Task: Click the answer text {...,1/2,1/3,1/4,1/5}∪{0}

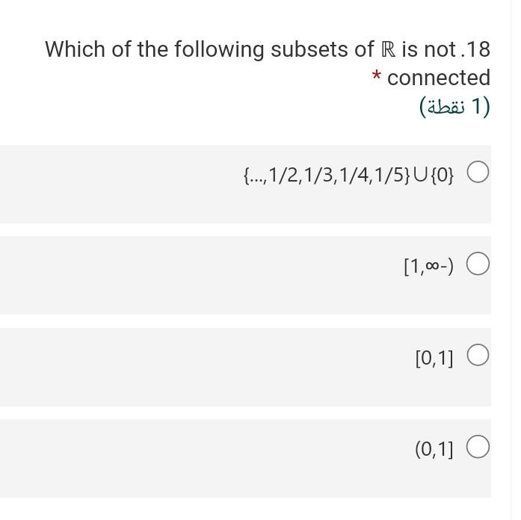Action: coord(348,175)
